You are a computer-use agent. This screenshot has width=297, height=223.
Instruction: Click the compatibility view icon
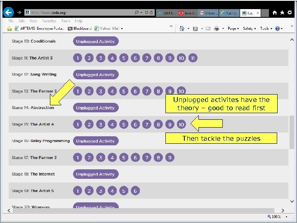point(146,12)
